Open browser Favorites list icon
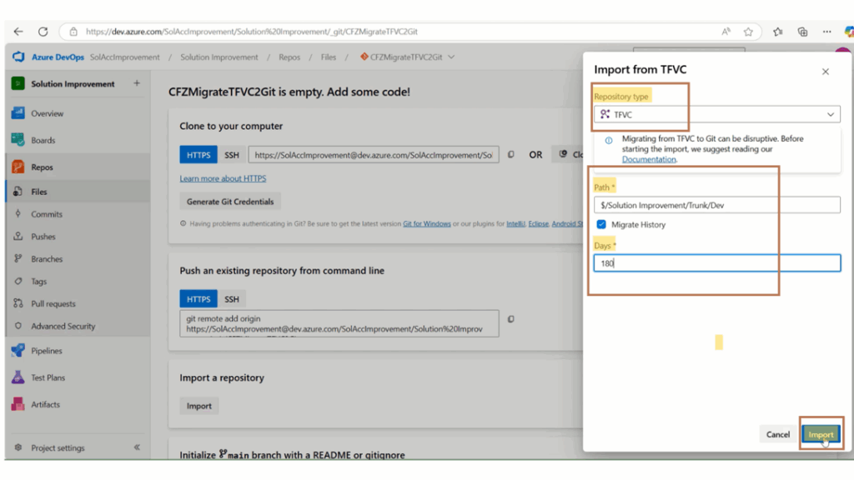854x480 pixels. click(778, 32)
